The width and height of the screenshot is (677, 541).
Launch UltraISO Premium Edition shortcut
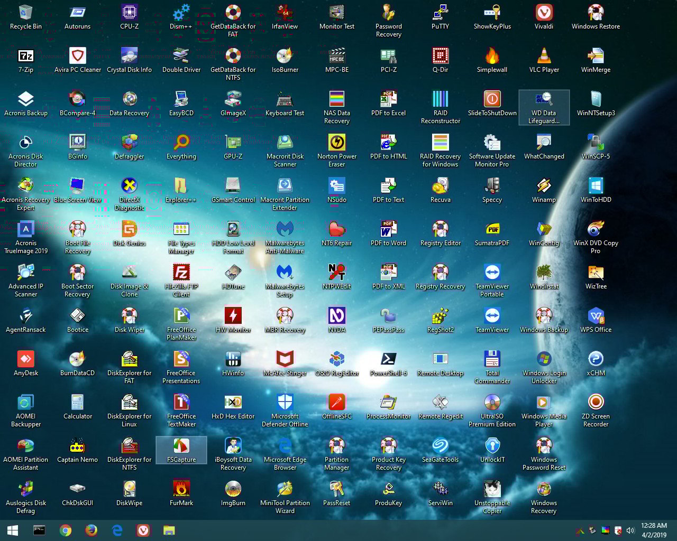tap(492, 411)
